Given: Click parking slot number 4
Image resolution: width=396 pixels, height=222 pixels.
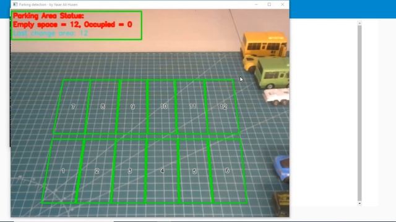Looking at the screenshot, I should [162, 171].
